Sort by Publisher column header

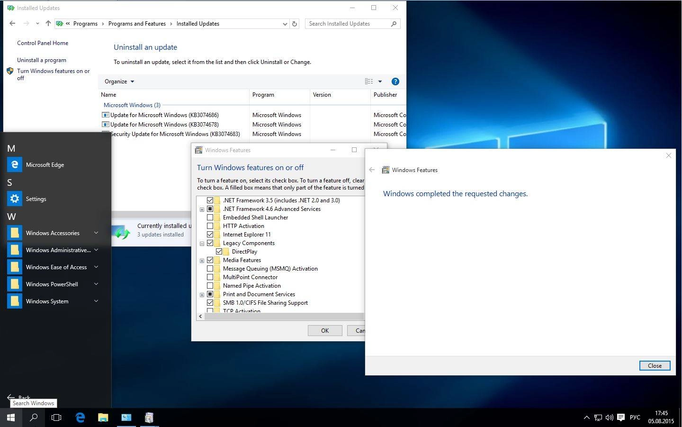(x=388, y=95)
